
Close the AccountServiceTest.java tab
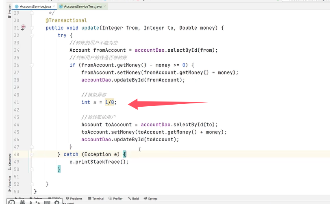pos(104,7)
